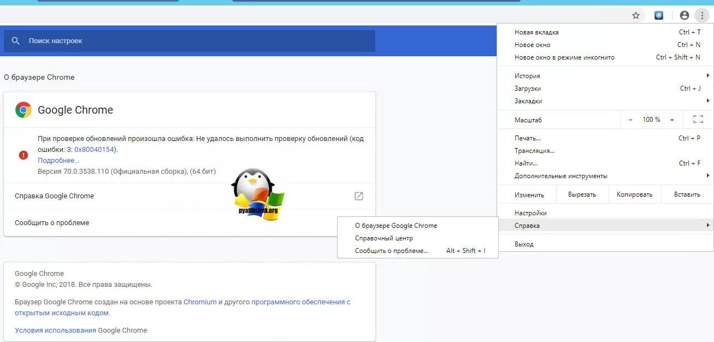This screenshot has width=714, height=342.
Task: Open Справочный центр submenu item
Action: [x=418, y=238]
